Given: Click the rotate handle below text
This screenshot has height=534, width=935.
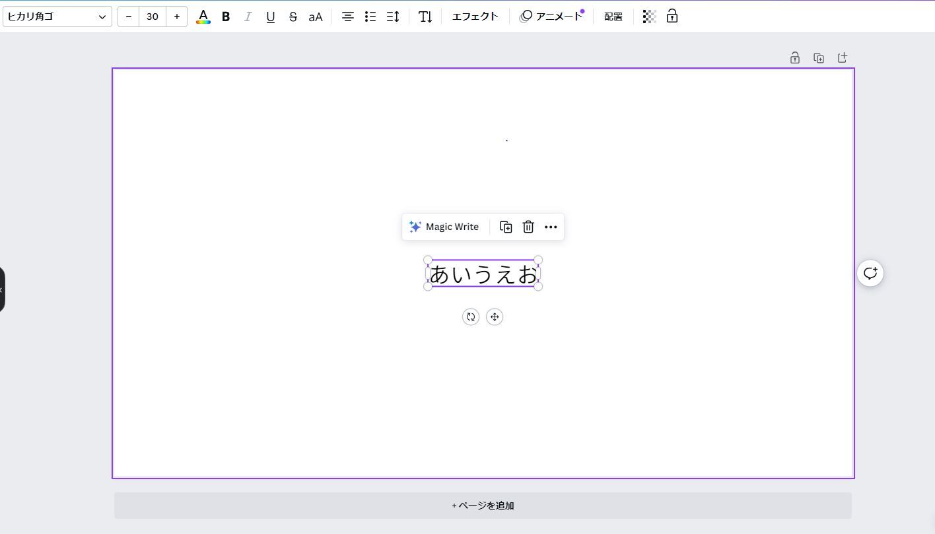Looking at the screenshot, I should [x=471, y=317].
